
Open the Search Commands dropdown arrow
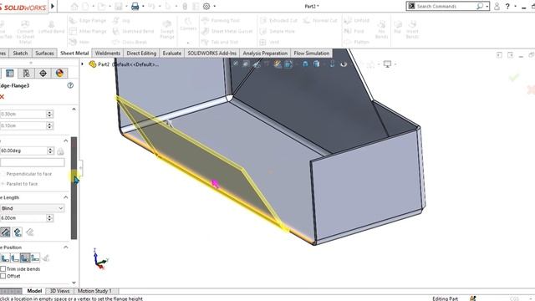tap(487, 6)
